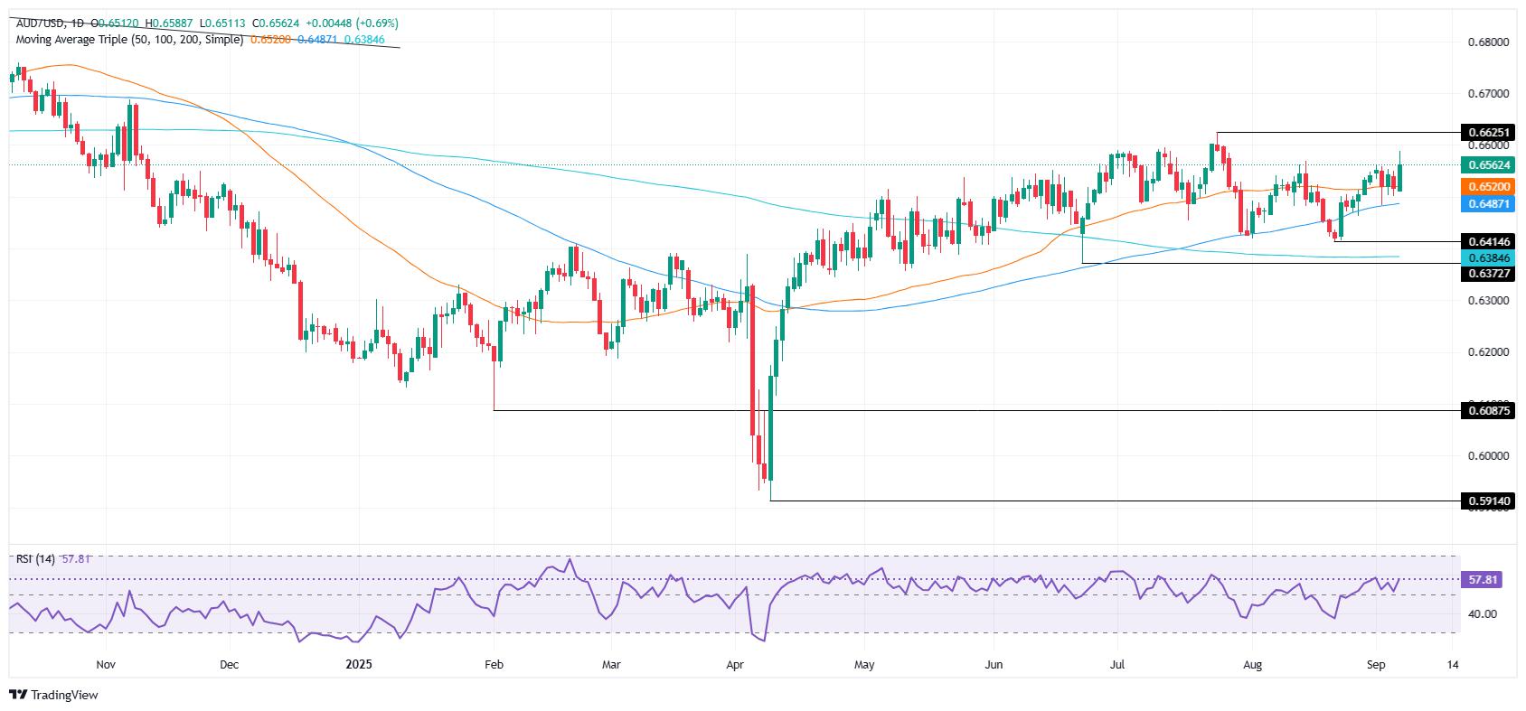
Task: Click the Sep label on the time axis
Action: 1377,666
